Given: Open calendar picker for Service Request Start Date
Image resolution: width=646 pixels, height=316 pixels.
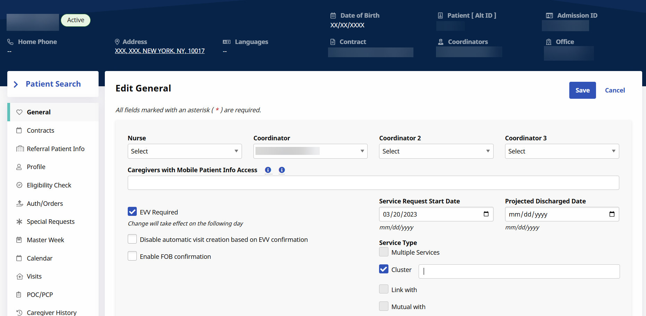Looking at the screenshot, I should click(486, 214).
